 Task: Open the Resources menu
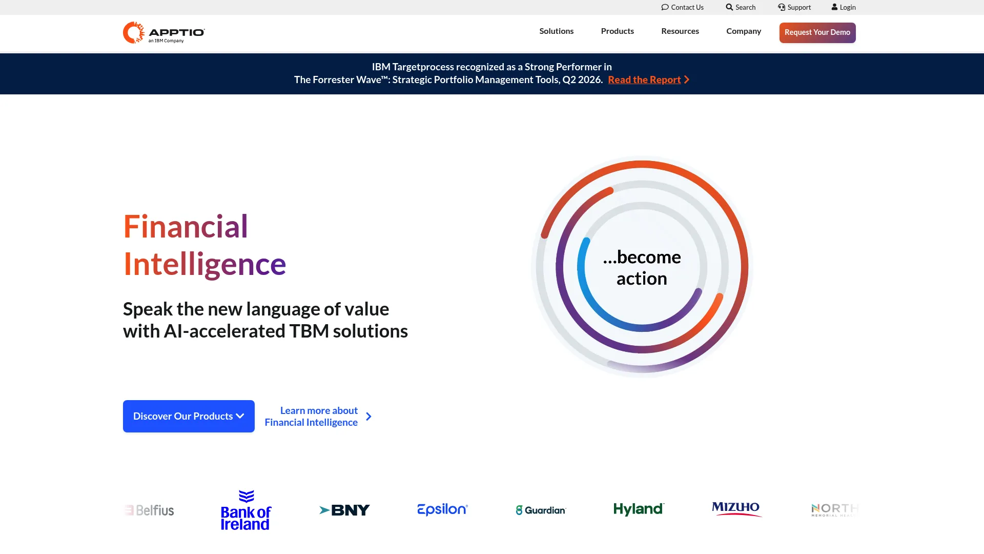coord(680,31)
